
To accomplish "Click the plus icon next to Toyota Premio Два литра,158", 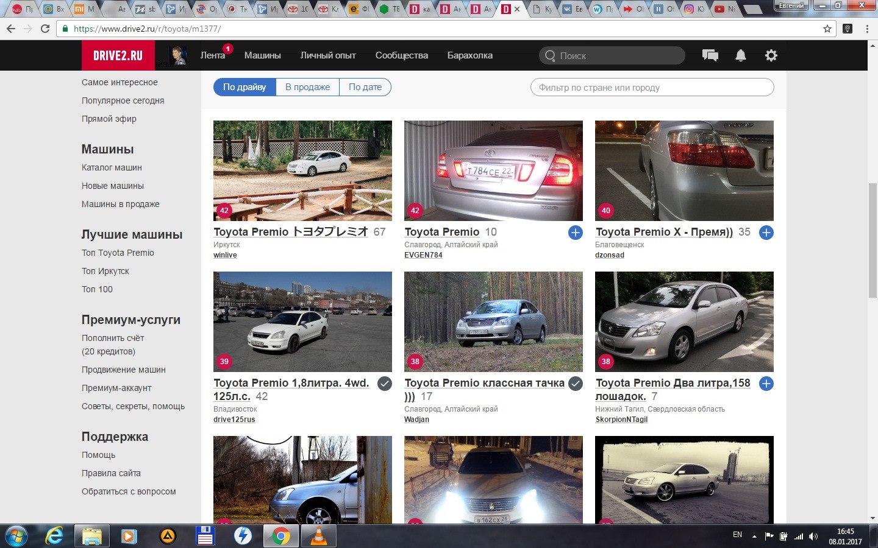I will click(766, 384).
